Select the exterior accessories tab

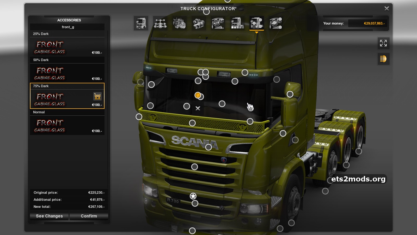(x=256, y=23)
